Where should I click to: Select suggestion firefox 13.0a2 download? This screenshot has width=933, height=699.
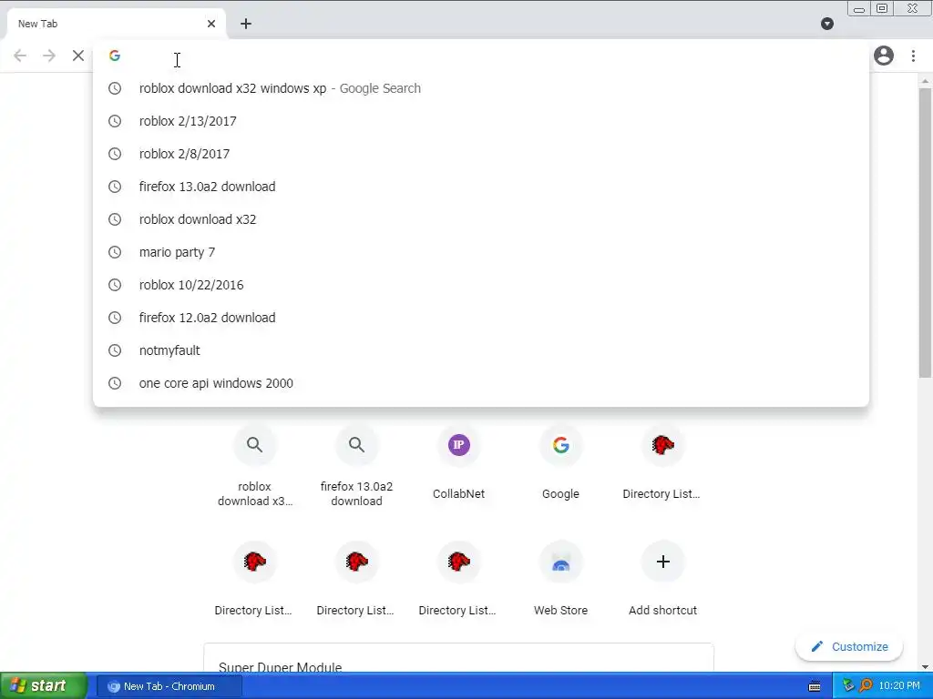tap(481, 187)
